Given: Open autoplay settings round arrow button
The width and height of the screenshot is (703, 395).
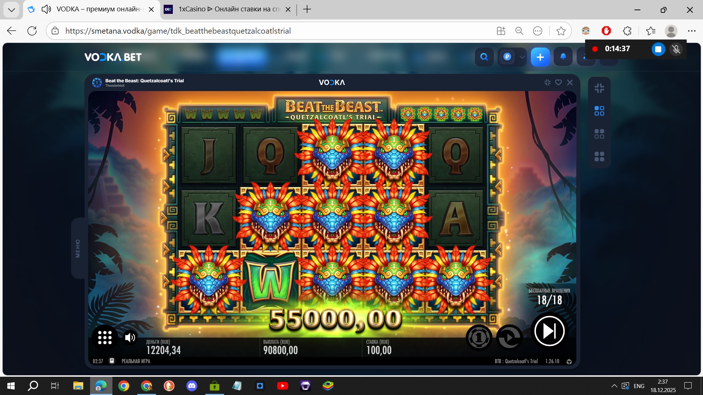Looking at the screenshot, I should tap(509, 338).
